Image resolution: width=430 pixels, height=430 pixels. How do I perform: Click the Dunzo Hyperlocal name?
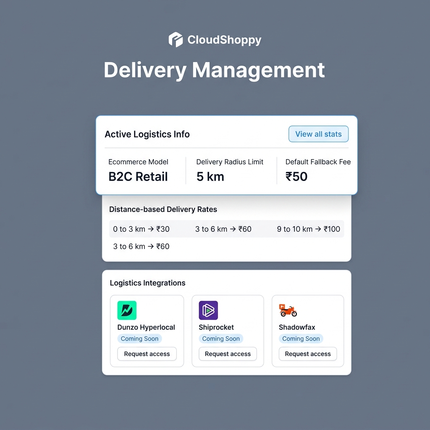146,327
